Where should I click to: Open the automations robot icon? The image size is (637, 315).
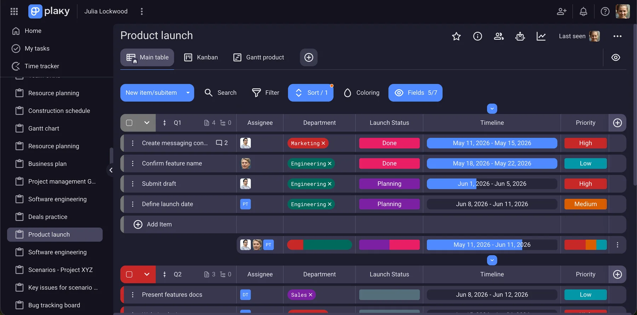click(x=520, y=36)
